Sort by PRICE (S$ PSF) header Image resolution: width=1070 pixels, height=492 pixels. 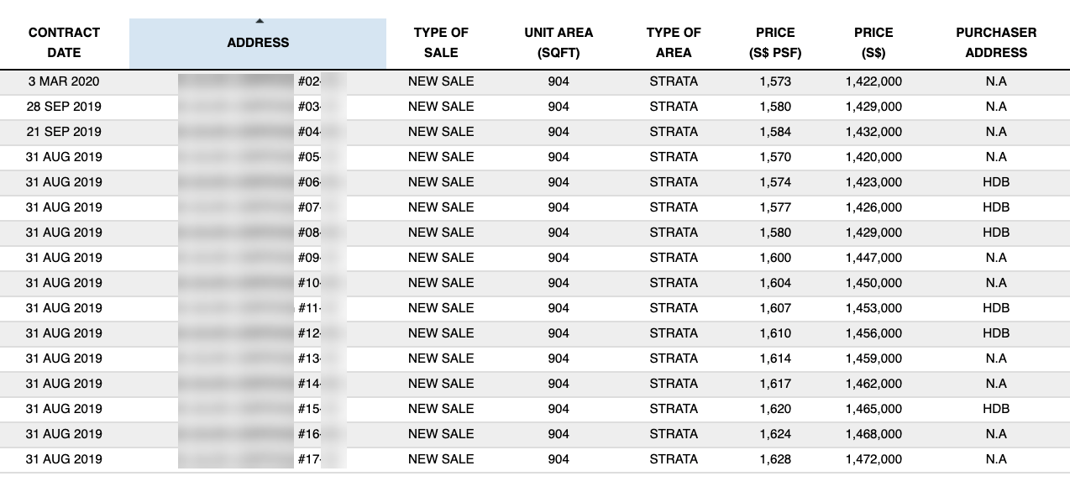(x=775, y=43)
